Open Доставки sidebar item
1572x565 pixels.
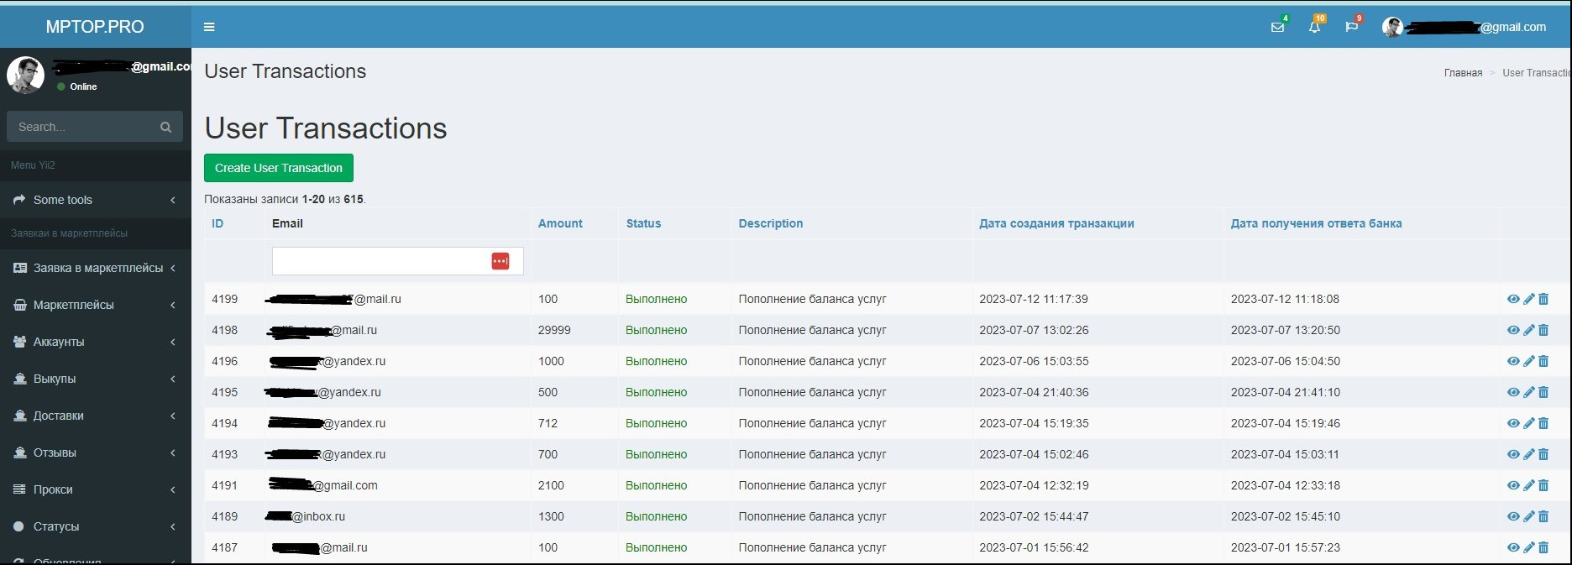(95, 416)
